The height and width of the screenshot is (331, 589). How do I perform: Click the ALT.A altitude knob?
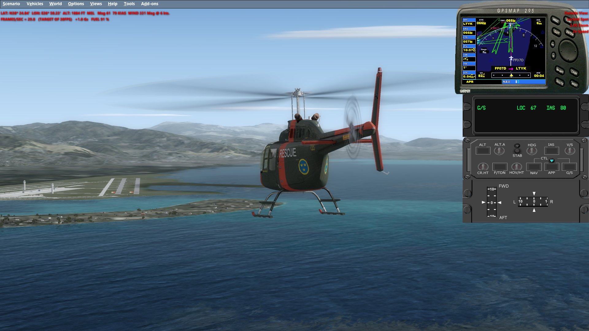(499, 151)
